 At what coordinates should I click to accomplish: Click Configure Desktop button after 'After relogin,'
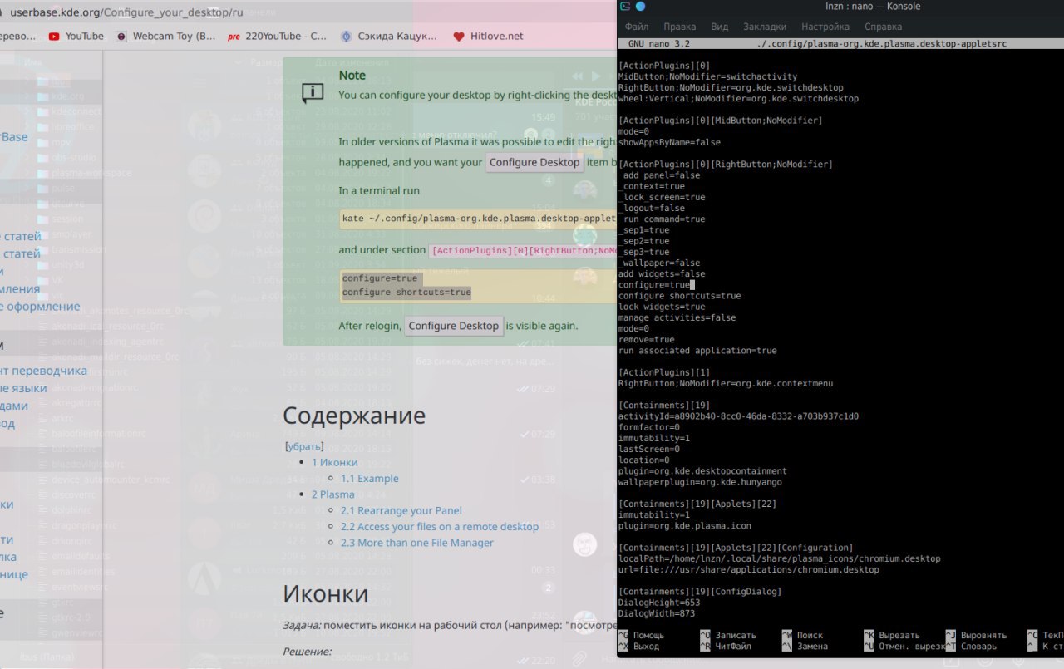pyautogui.click(x=454, y=326)
